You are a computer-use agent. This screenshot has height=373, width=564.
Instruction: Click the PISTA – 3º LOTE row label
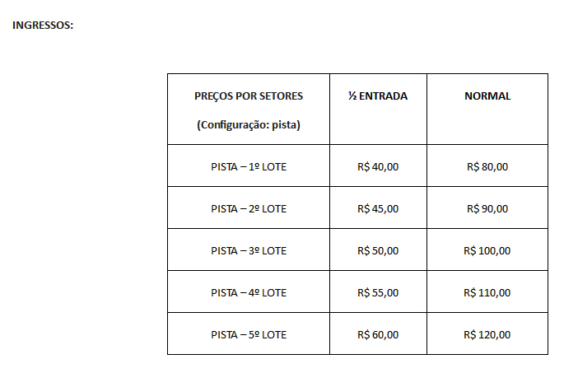coord(249,250)
